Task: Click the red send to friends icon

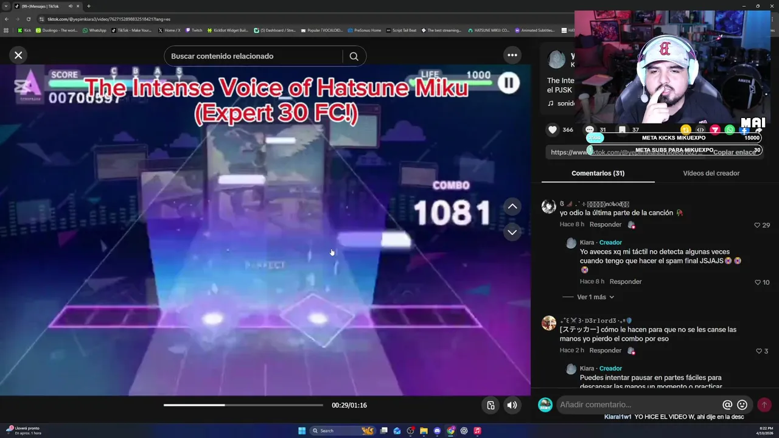Action: tap(715, 130)
